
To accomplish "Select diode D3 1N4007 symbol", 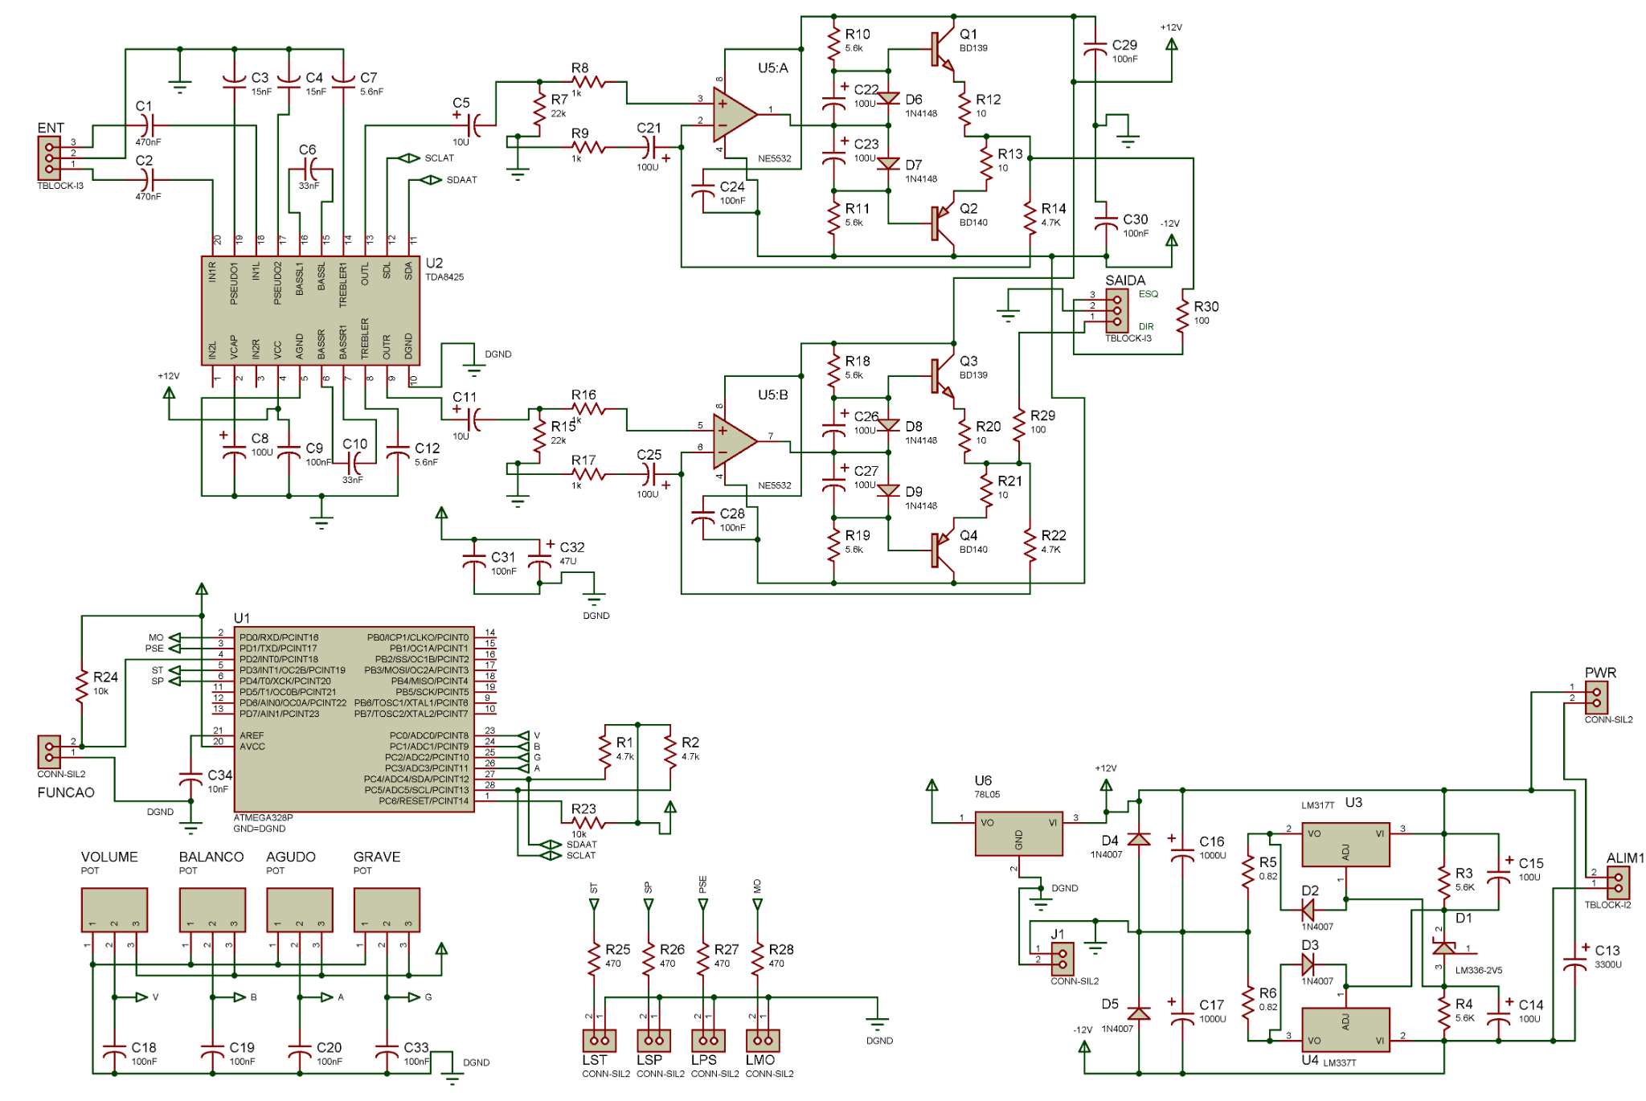I will coord(1308,964).
